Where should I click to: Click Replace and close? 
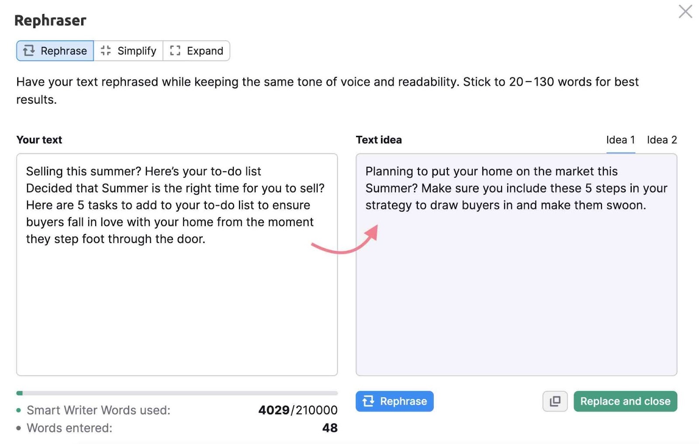pyautogui.click(x=625, y=401)
